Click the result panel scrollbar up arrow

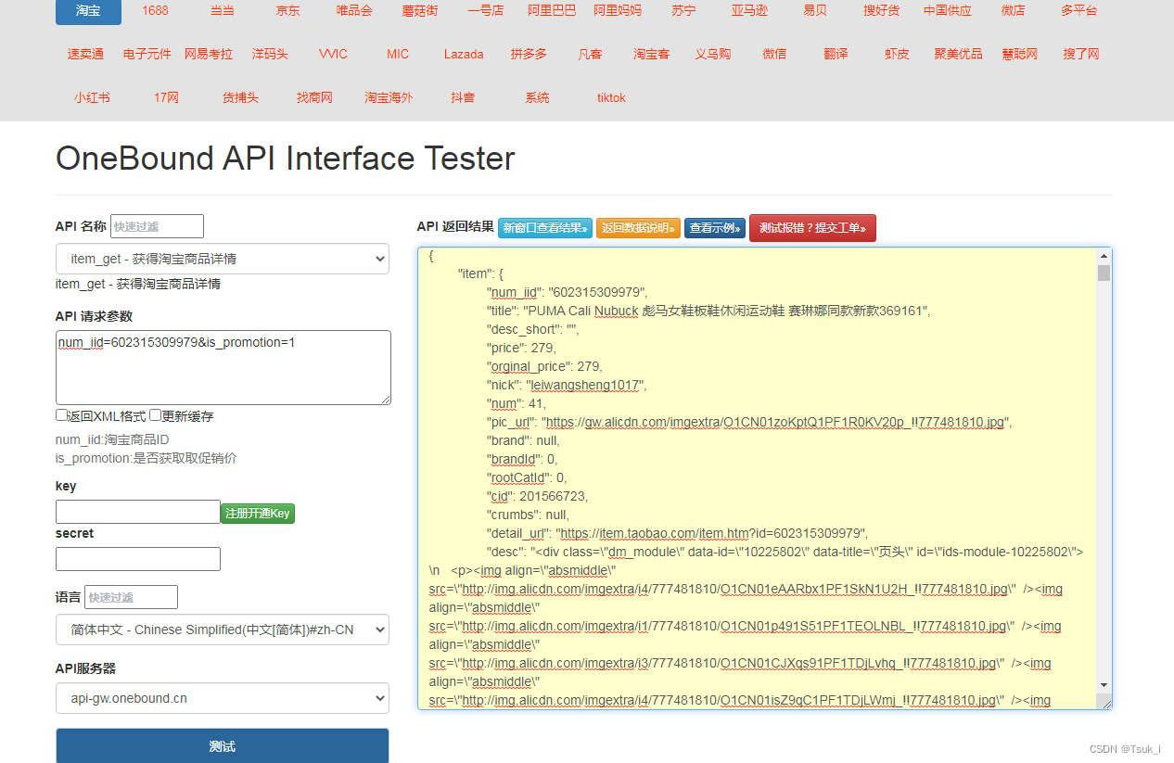pyautogui.click(x=1104, y=256)
